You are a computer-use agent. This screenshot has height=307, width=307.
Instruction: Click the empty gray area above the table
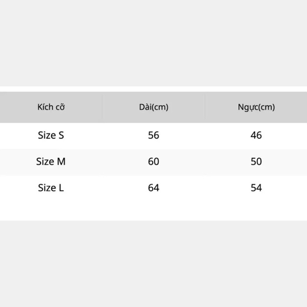coord(153,42)
